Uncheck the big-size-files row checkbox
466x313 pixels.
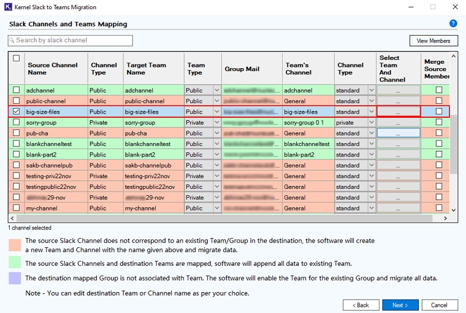click(x=17, y=111)
